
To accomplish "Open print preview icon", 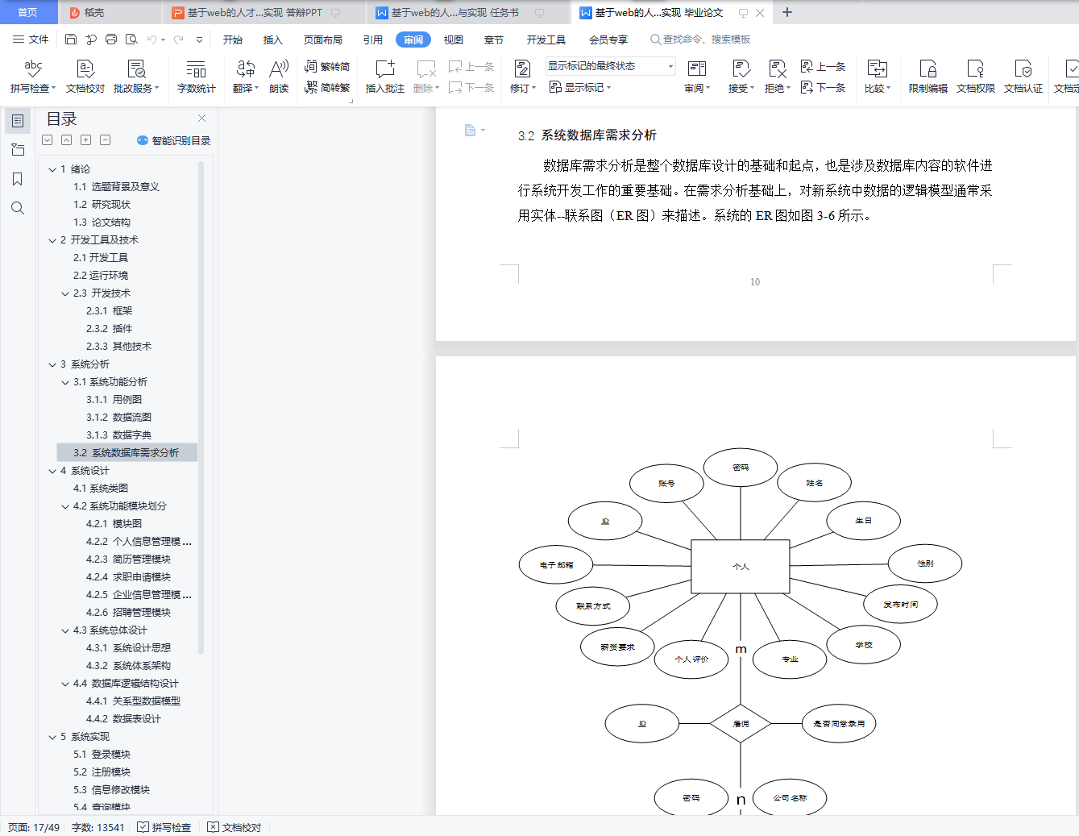I will point(131,40).
